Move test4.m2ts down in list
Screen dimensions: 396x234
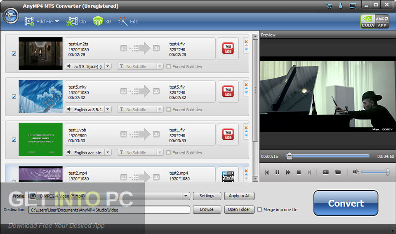tap(246, 49)
